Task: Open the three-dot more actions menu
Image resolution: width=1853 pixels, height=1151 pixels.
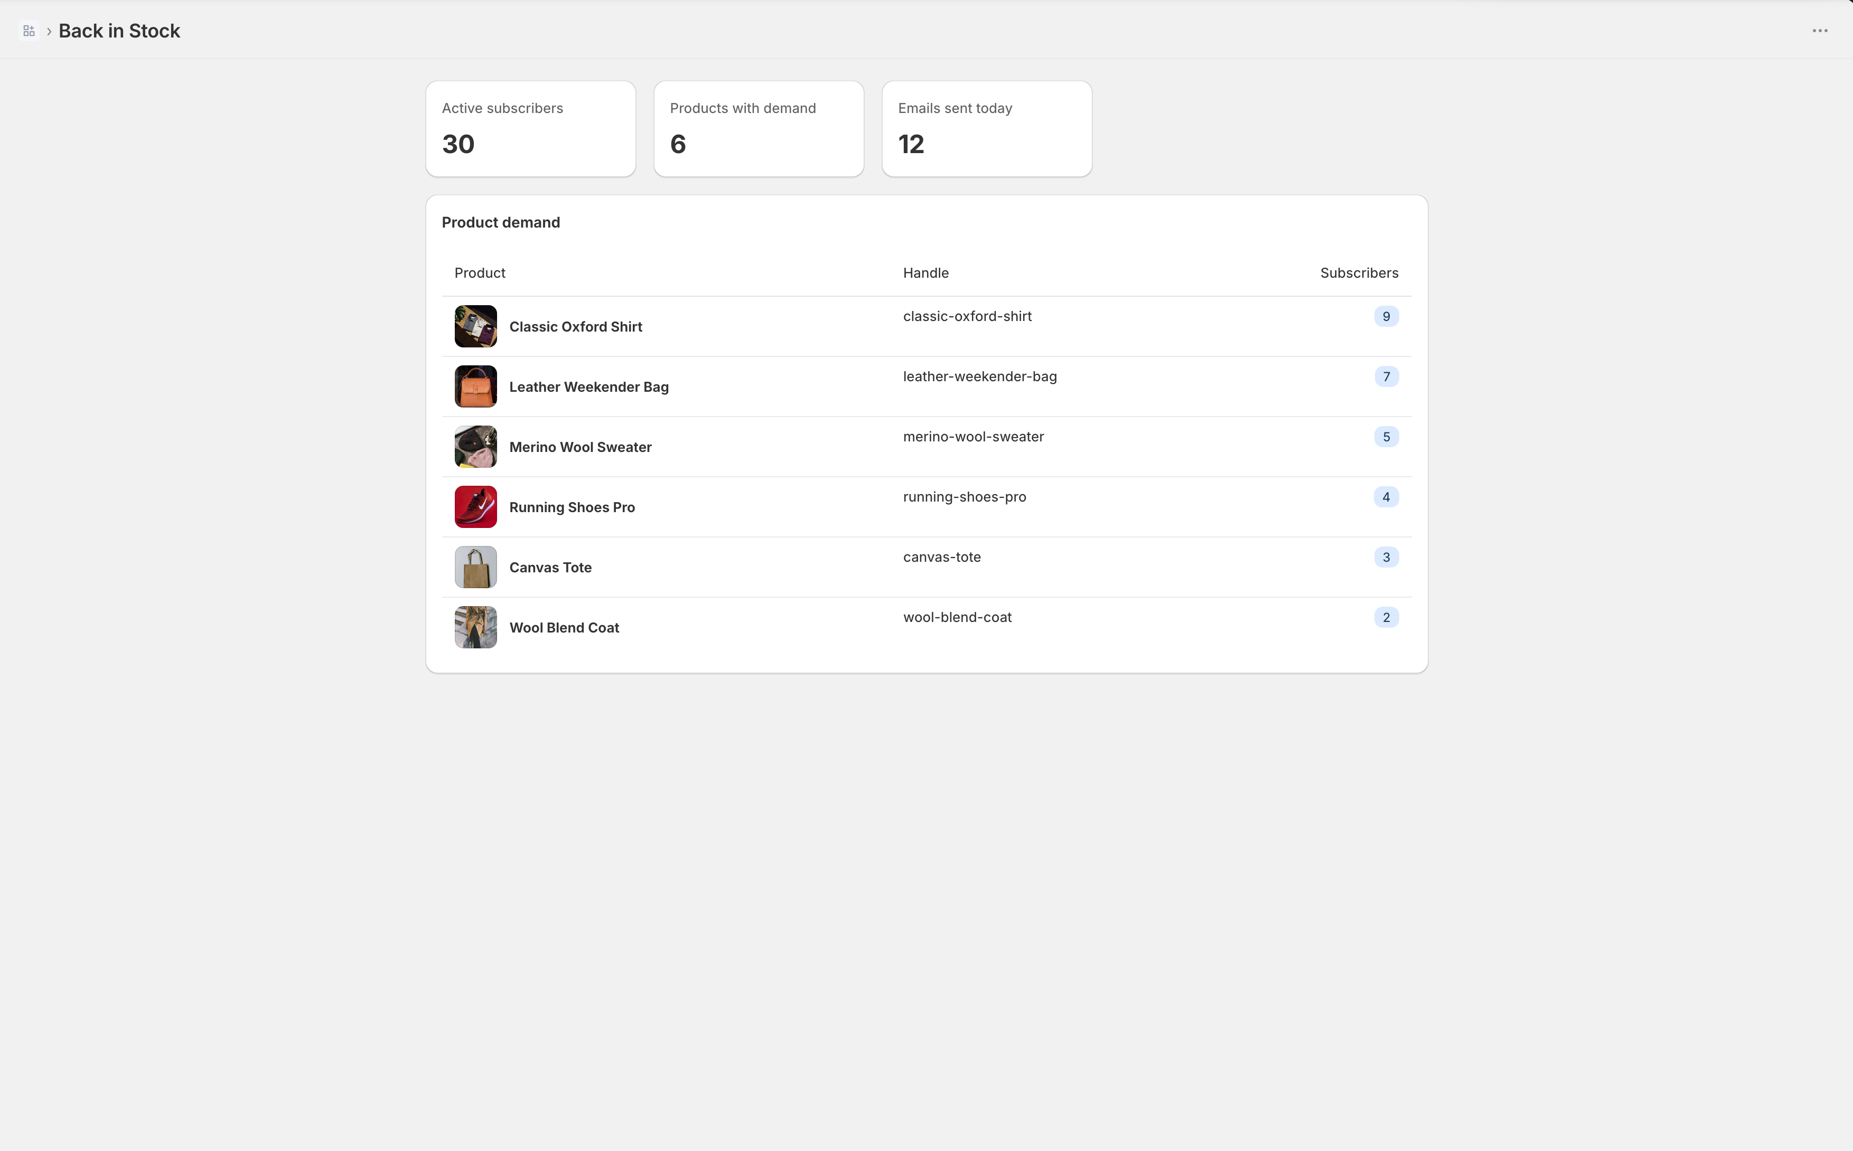Action: (1820, 31)
